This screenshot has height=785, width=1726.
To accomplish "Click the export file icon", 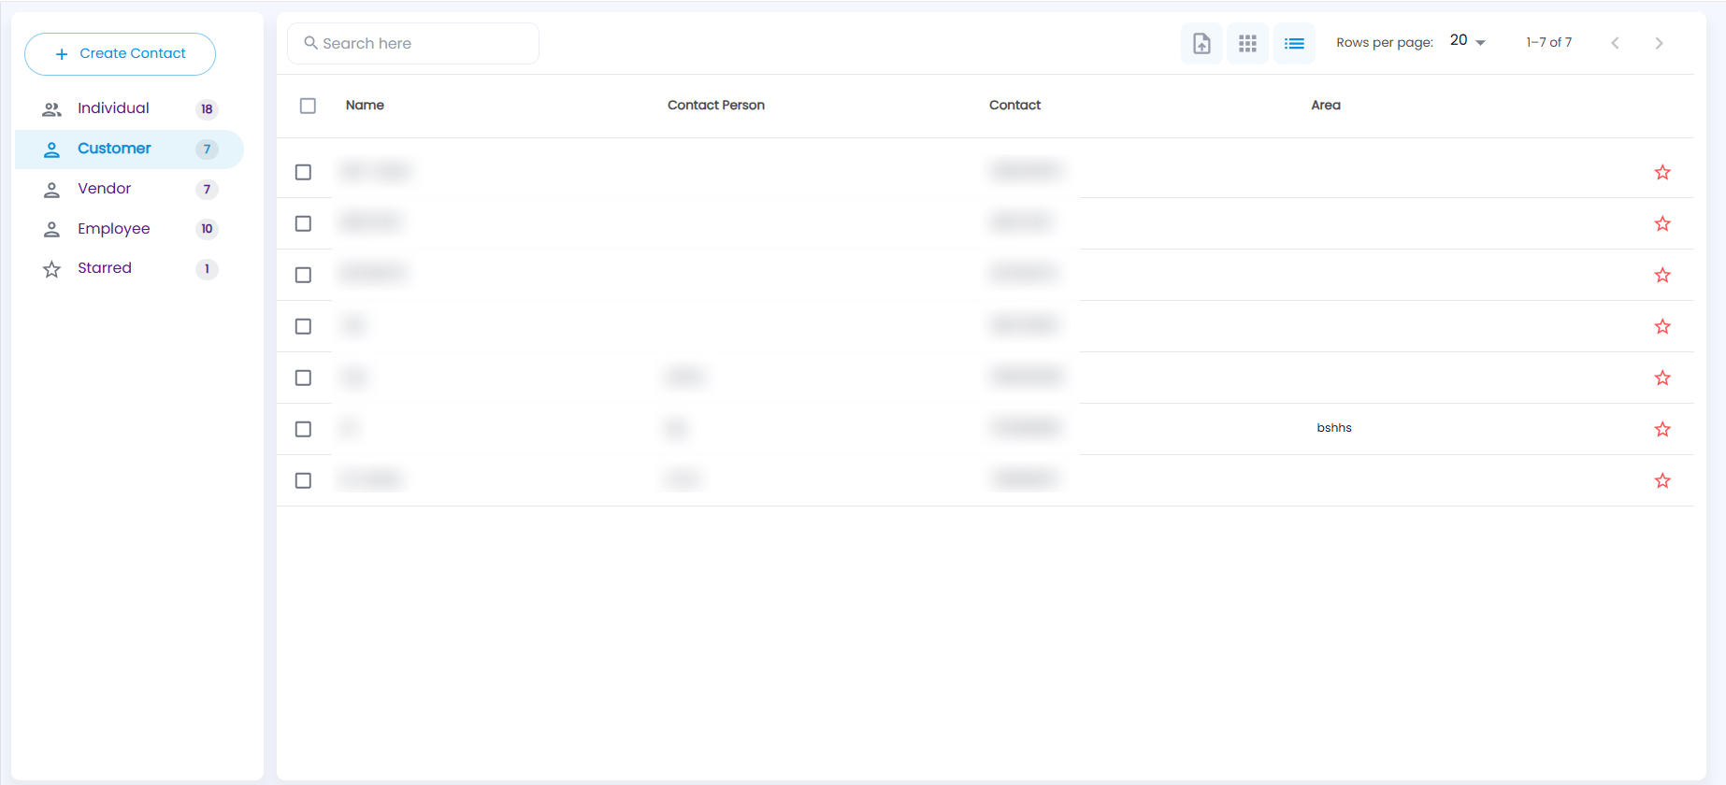I will [x=1201, y=43].
